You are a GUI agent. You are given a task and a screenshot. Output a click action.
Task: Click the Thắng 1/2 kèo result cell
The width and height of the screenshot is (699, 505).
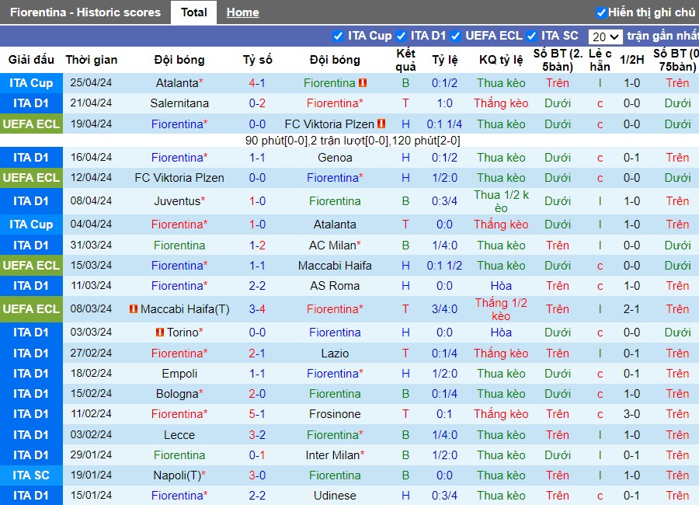pyautogui.click(x=501, y=309)
